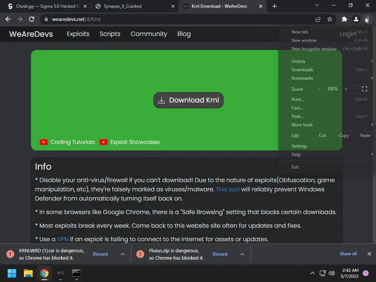Click Paste in the Edit row
Viewport: 376px width, 282px height.
[365, 135]
